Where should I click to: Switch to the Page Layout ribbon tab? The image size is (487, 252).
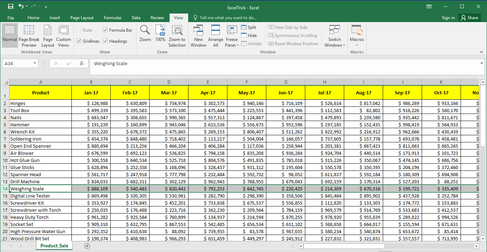click(82, 18)
